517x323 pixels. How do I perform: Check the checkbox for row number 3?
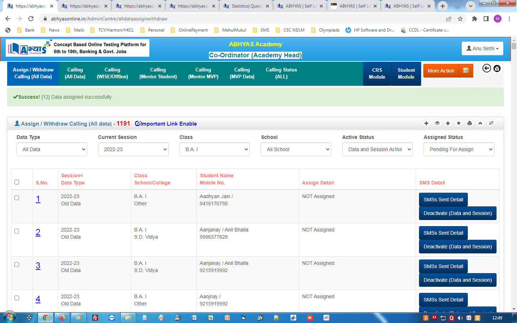pyautogui.click(x=17, y=265)
